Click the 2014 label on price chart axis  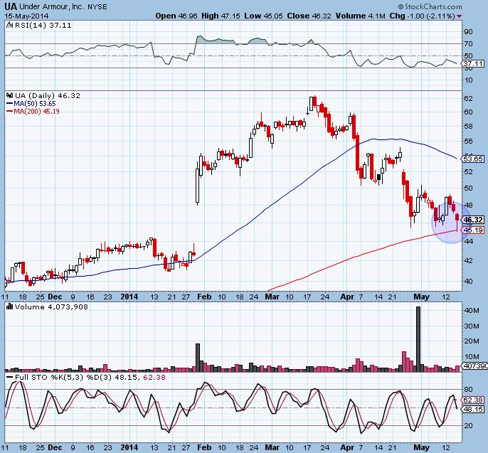[x=129, y=297]
